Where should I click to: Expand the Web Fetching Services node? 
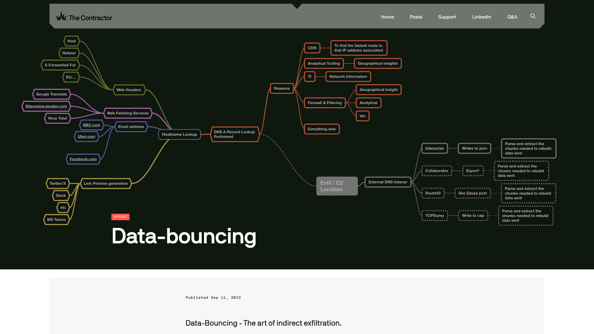128,113
